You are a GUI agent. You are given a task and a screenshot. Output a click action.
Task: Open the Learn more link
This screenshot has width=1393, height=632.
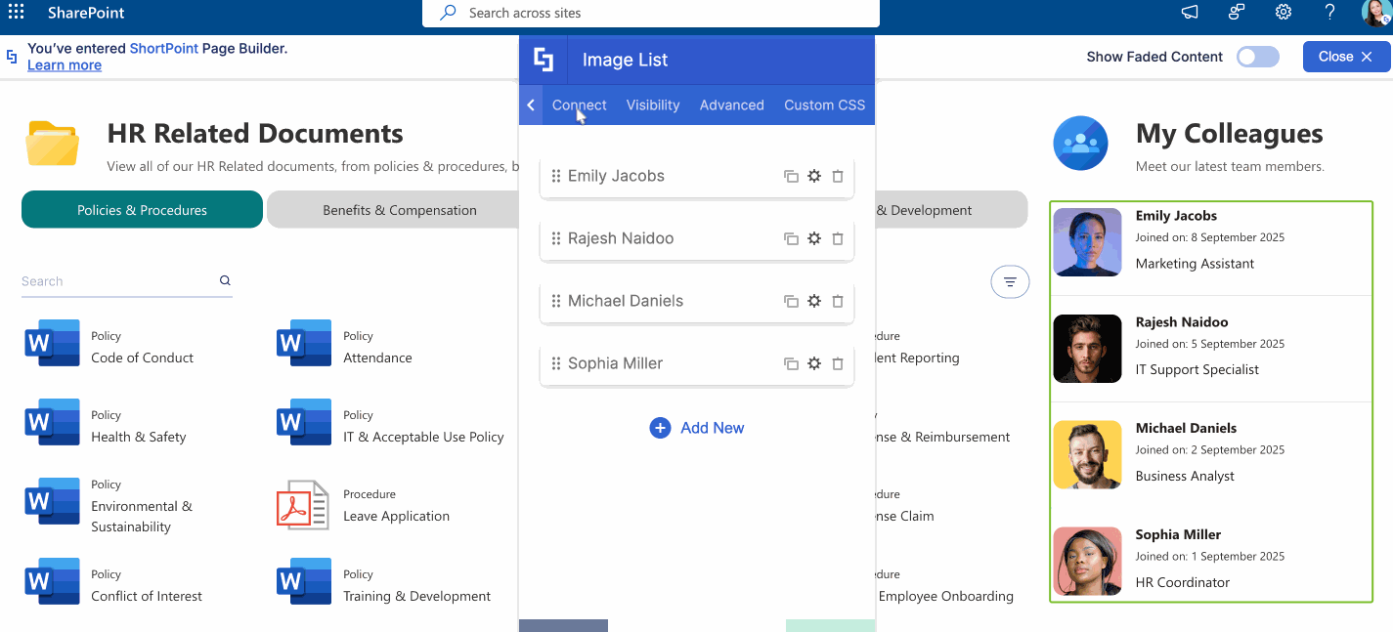(64, 64)
